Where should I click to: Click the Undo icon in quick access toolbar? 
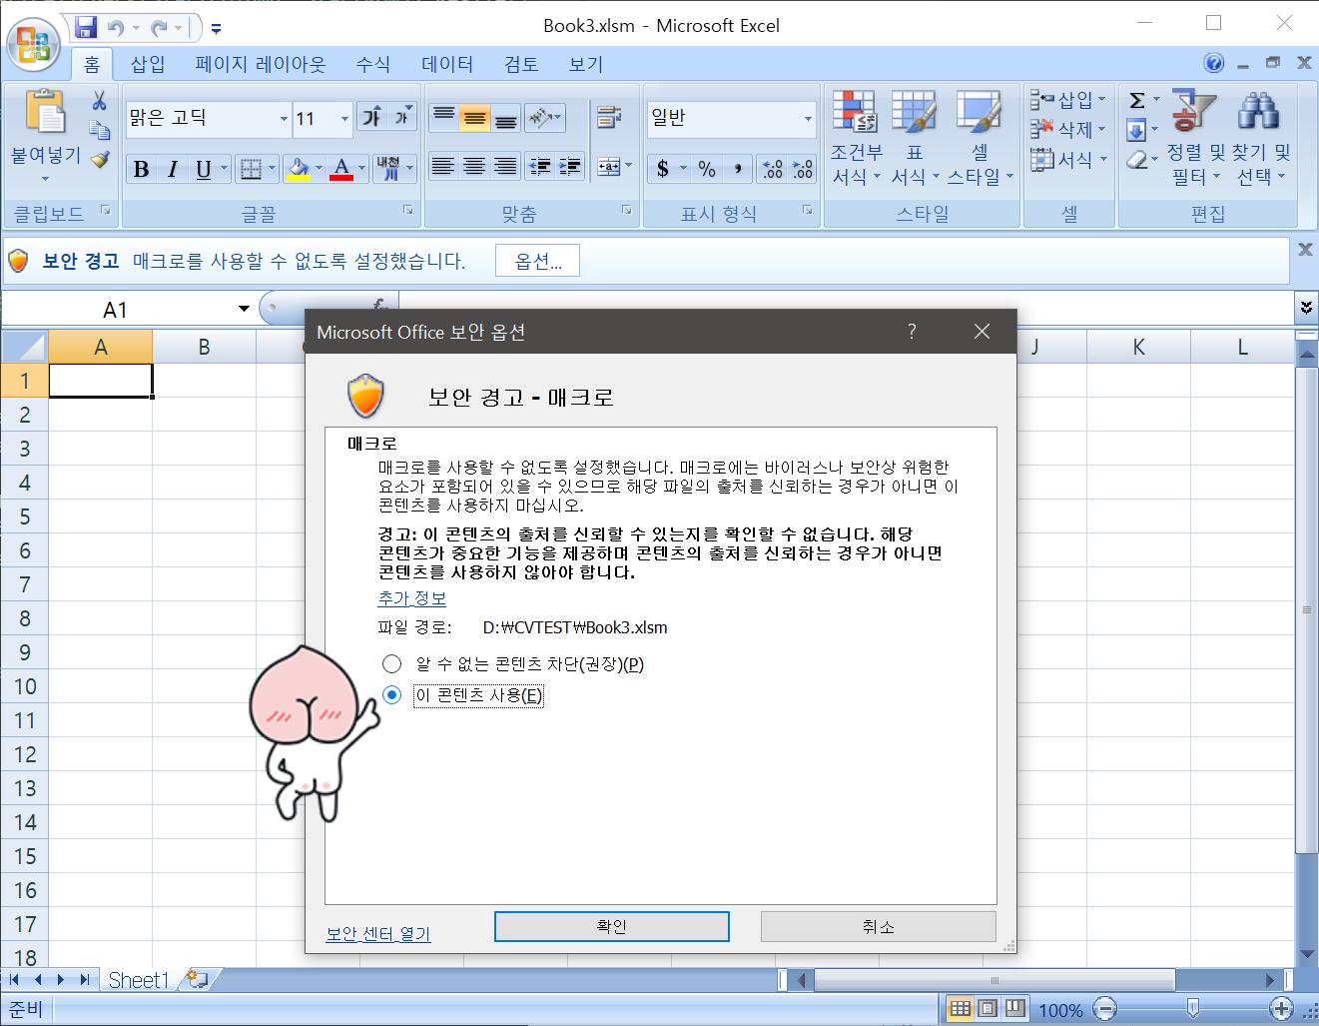[116, 28]
